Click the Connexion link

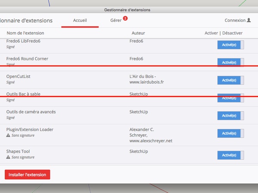pos(235,20)
